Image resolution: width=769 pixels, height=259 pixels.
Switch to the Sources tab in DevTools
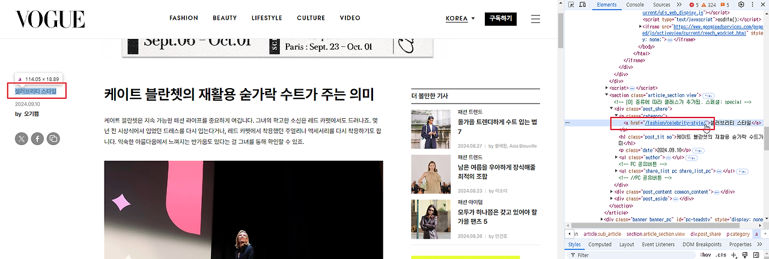tap(661, 5)
